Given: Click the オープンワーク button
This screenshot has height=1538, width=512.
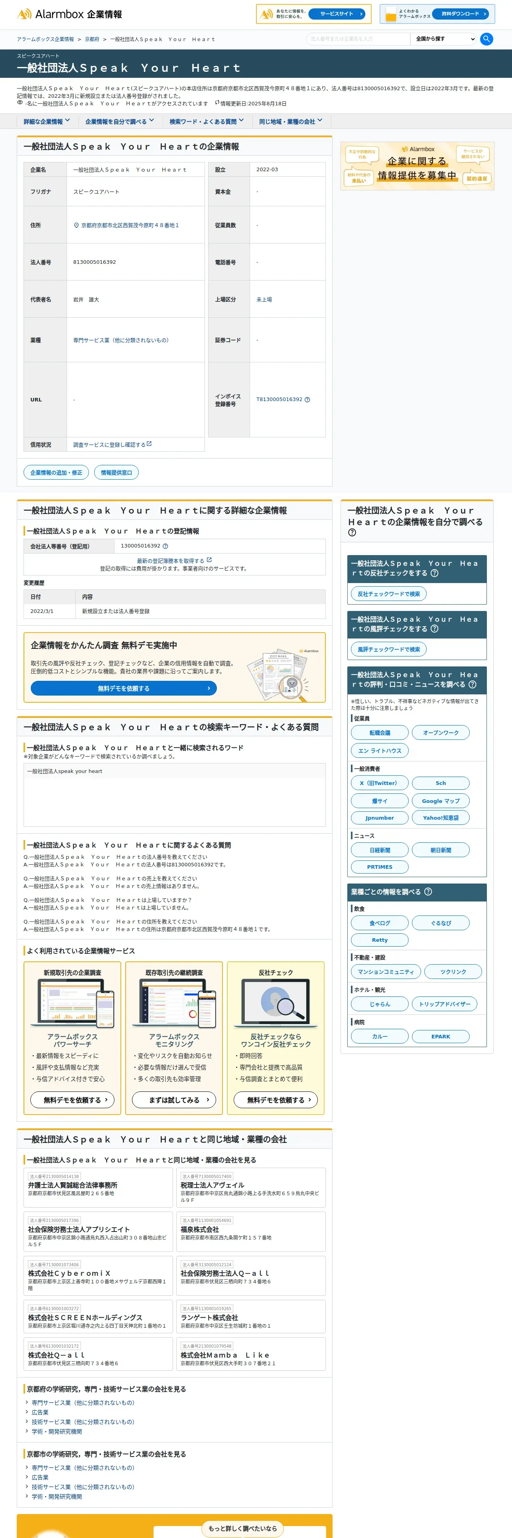Looking at the screenshot, I should 440,733.
